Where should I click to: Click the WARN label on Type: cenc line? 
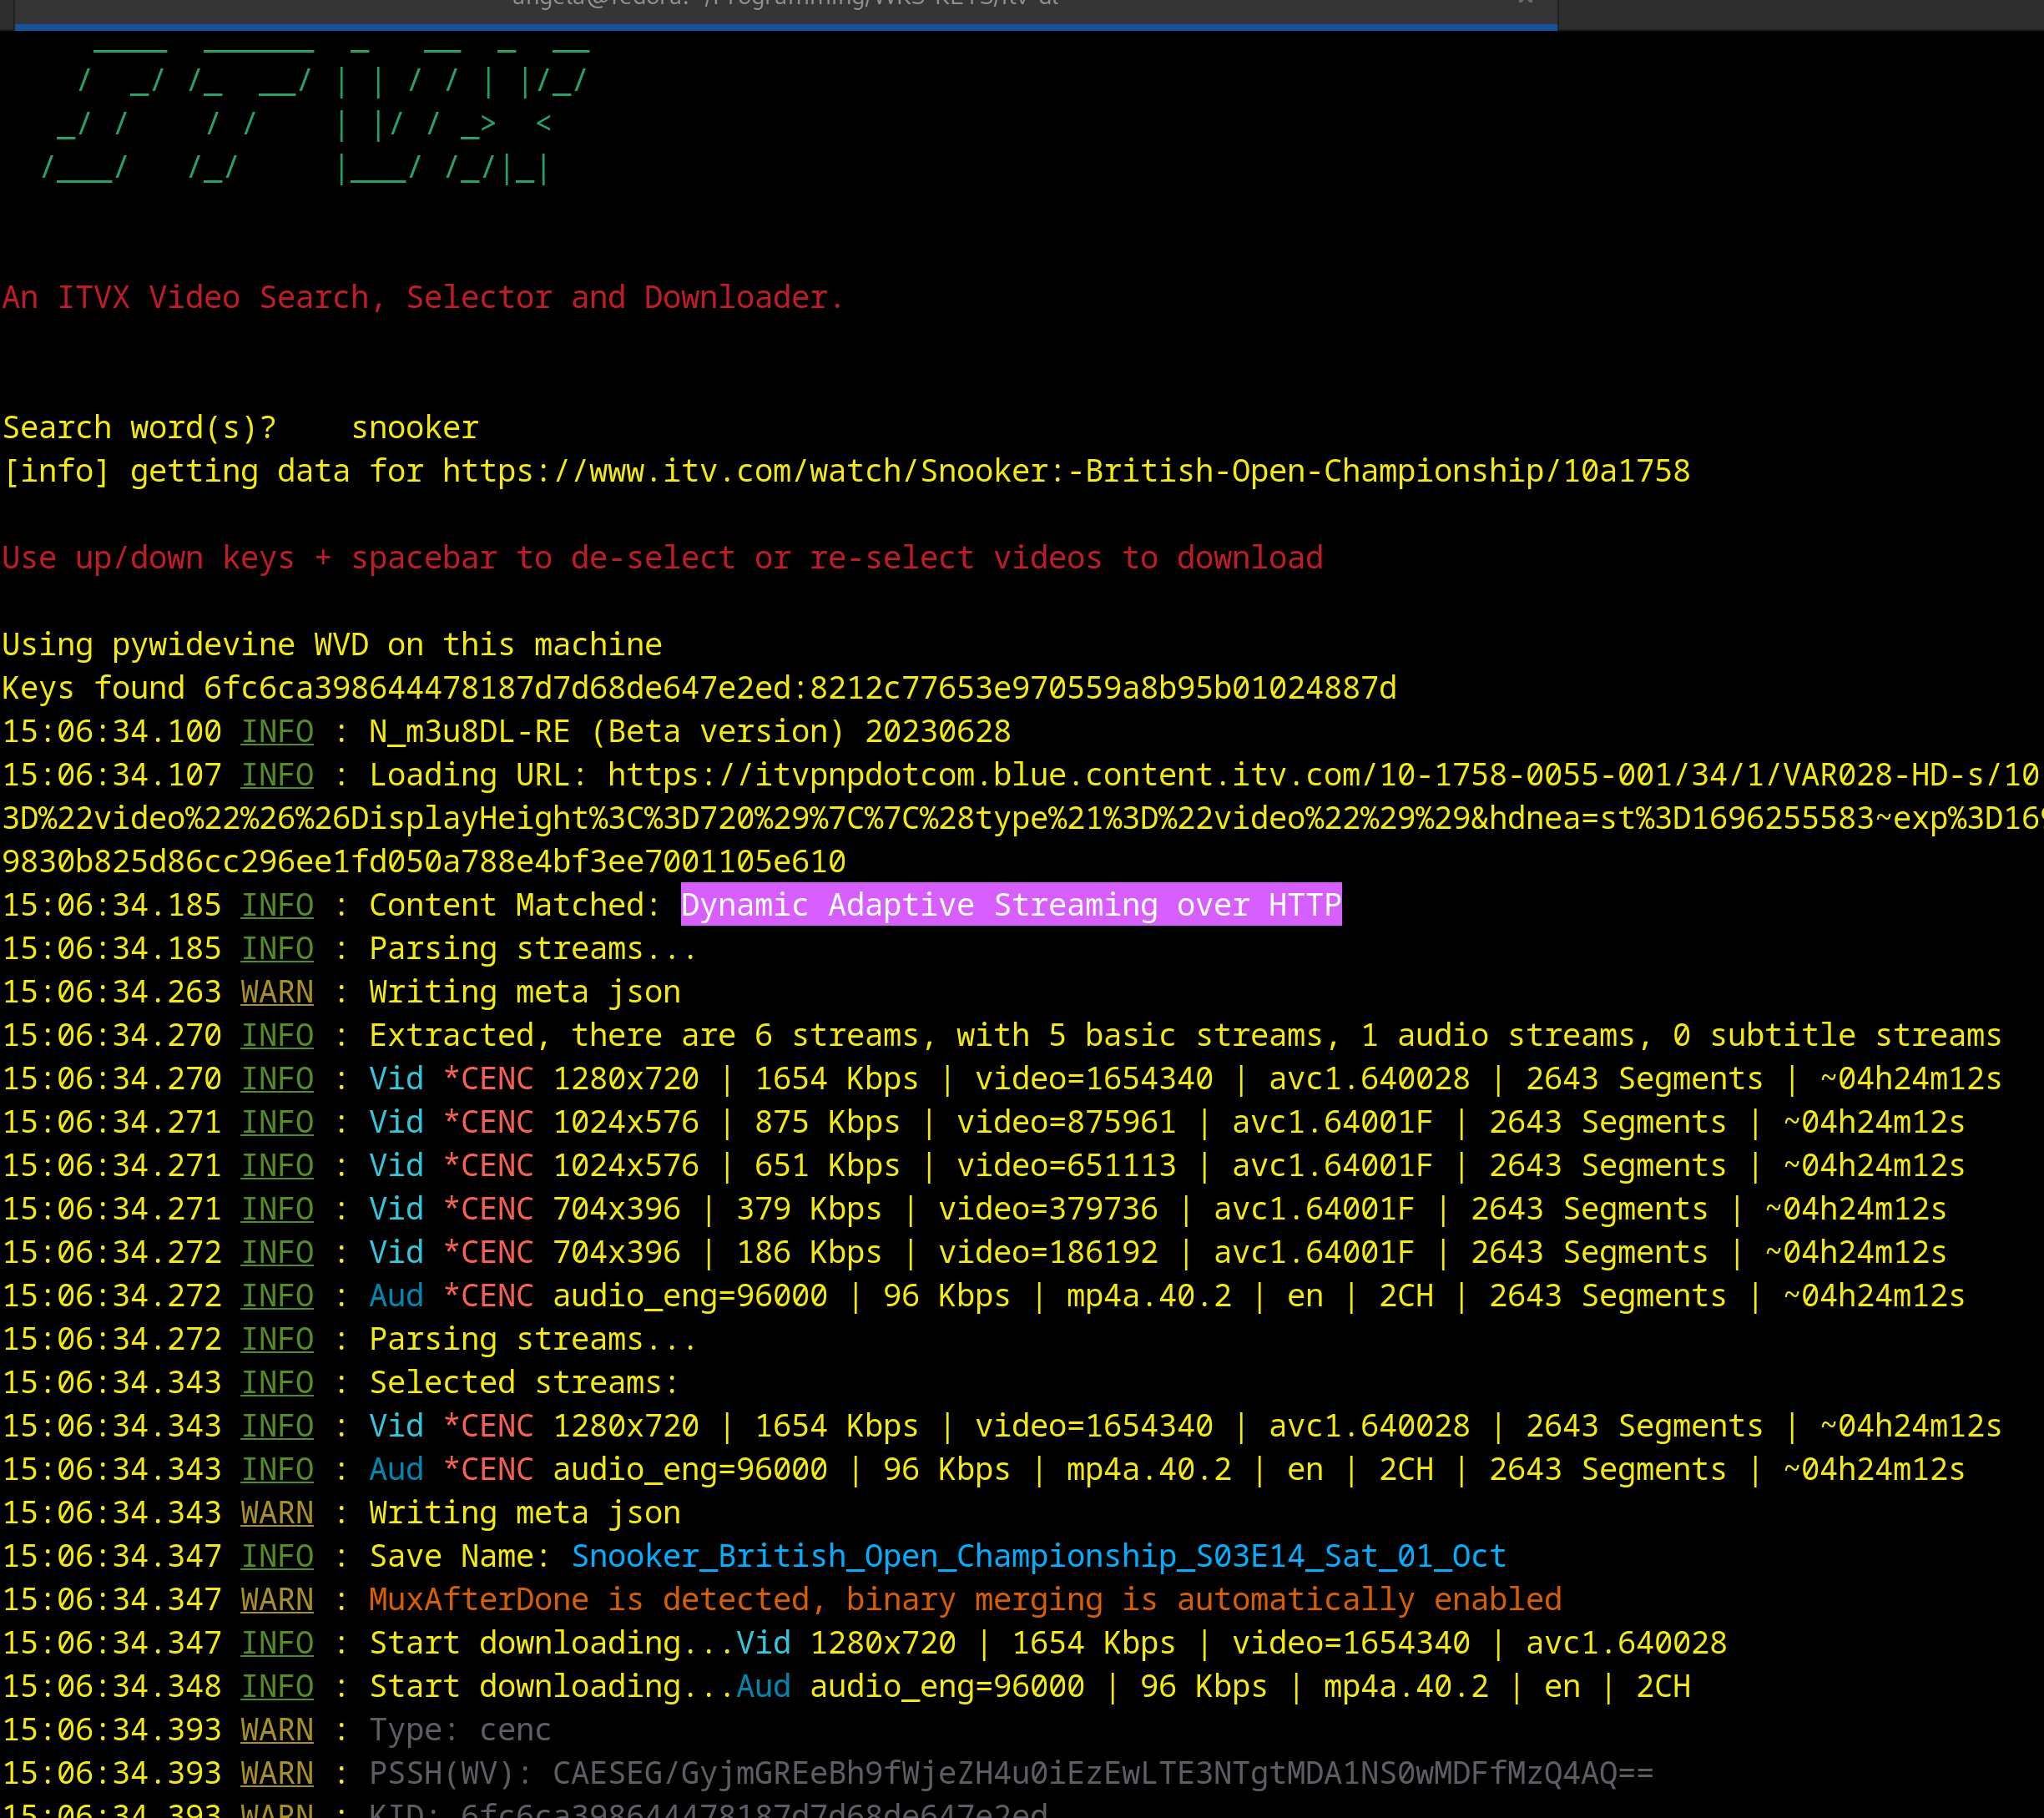coord(277,1730)
